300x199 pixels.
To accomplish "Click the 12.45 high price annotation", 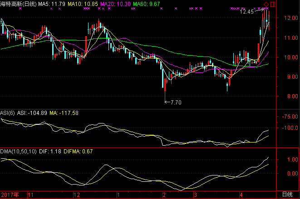I will tap(246, 12).
